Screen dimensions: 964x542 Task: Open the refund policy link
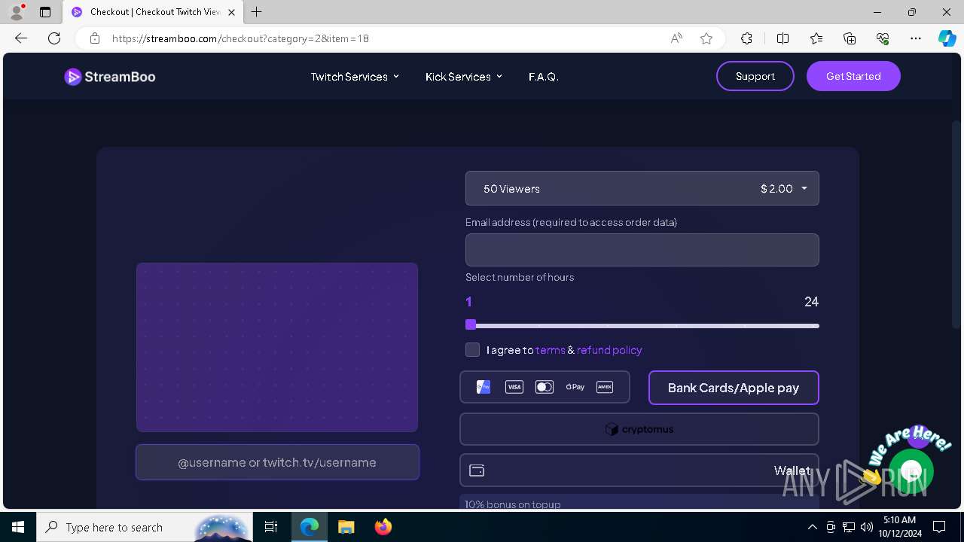(x=609, y=350)
